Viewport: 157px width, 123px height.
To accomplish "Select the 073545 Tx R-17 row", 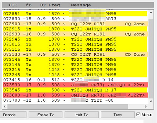I will 75,90.
